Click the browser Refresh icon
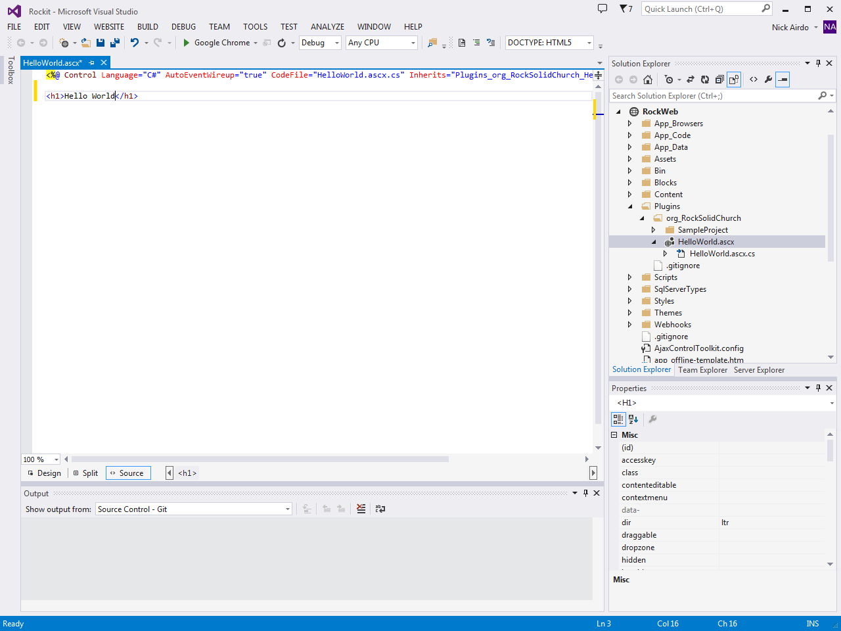841x631 pixels. (x=282, y=43)
